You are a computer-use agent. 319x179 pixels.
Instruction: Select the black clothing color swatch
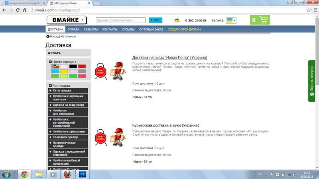tap(73, 66)
